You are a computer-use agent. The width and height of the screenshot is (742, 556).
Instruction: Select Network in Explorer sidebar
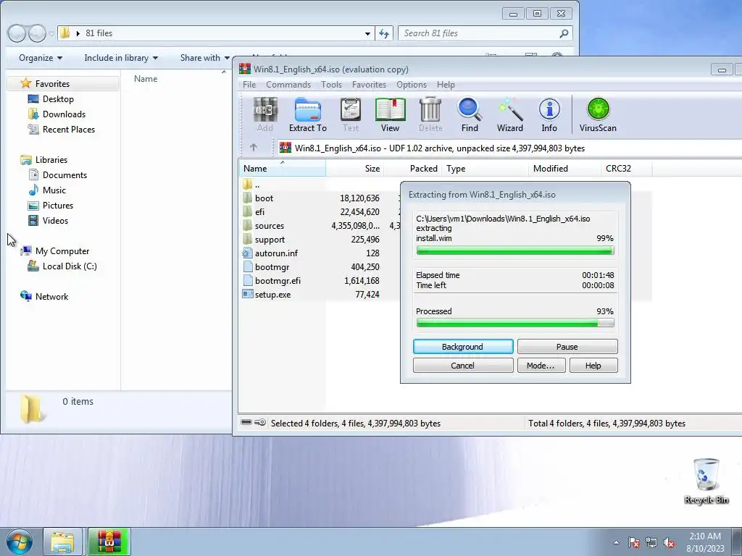click(x=44, y=296)
